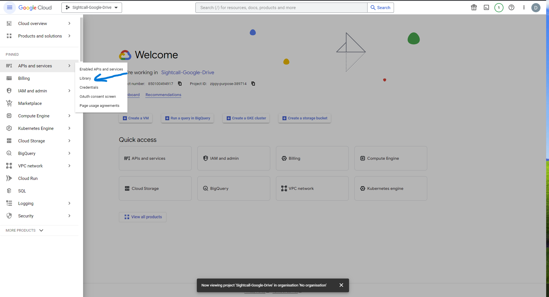
Task: Click the Cloud Storage sidebar icon
Action: point(9,141)
